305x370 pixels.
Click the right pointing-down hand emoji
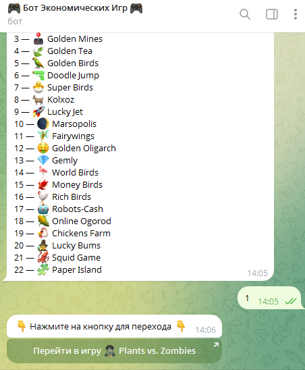(x=181, y=326)
